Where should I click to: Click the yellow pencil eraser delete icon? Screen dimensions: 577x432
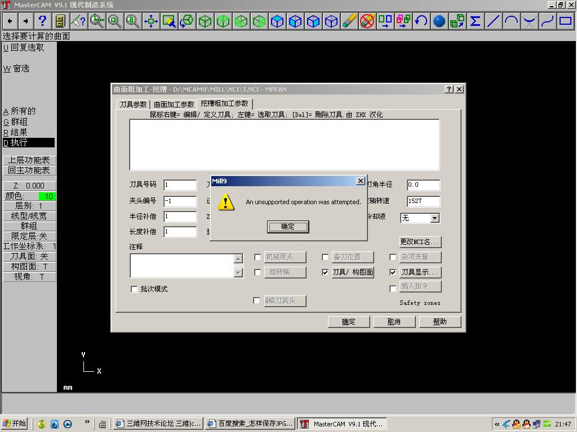(x=349, y=21)
